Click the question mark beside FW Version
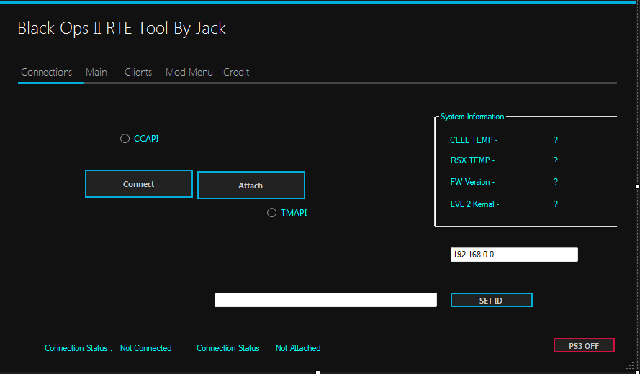This screenshot has height=374, width=640. [556, 182]
